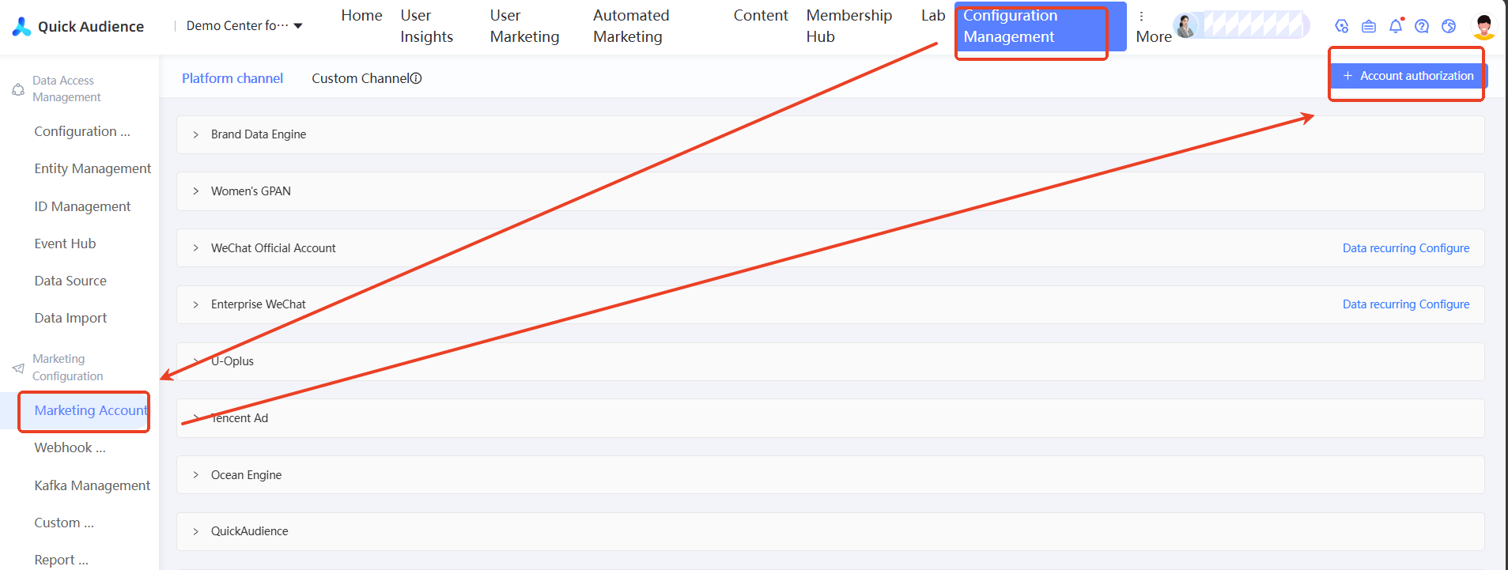Open the notification bell
This screenshot has width=1508, height=570.
(1396, 26)
